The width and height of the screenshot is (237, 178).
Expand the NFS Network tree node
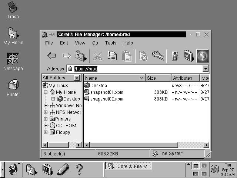[x=46, y=112]
